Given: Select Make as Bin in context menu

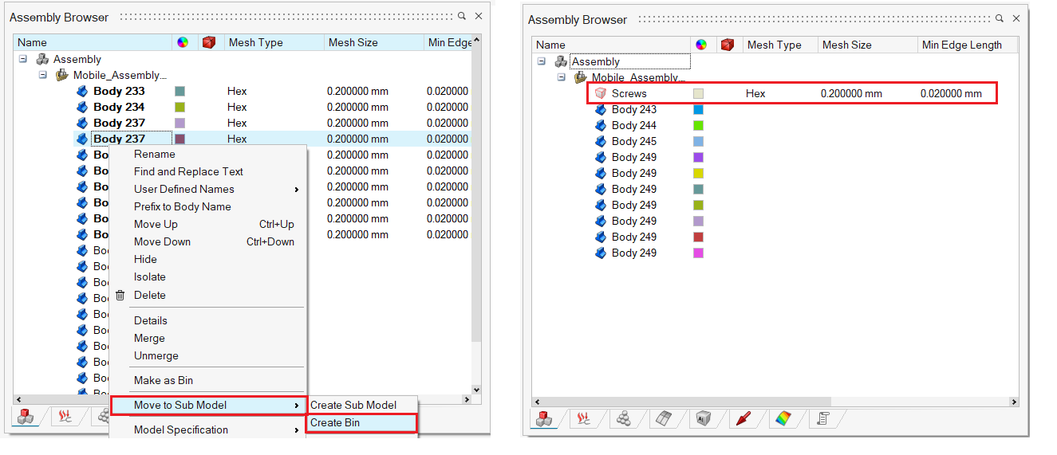Looking at the screenshot, I should (x=164, y=380).
